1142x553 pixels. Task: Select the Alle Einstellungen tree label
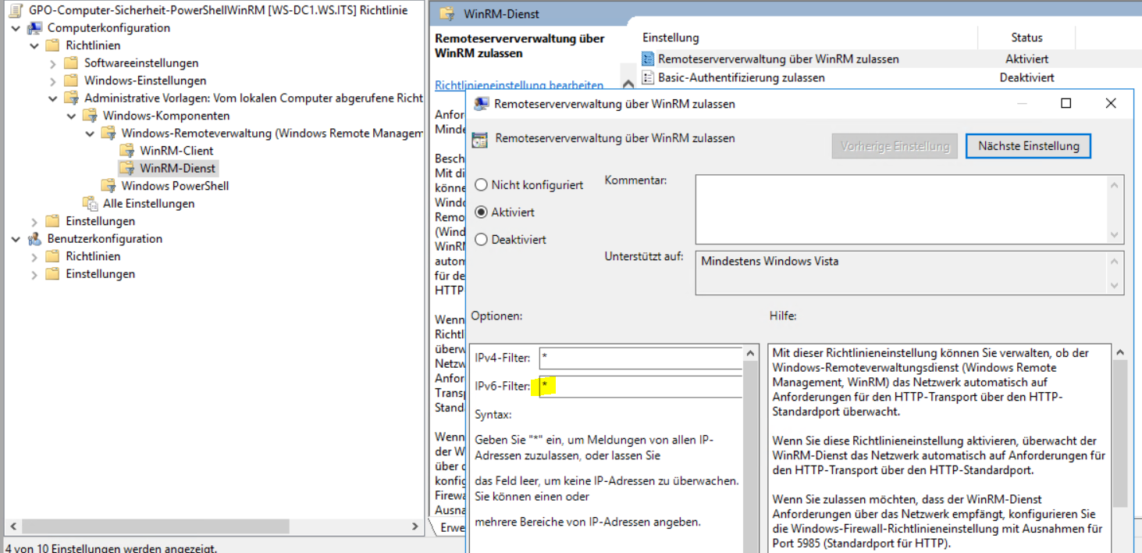pyautogui.click(x=149, y=204)
